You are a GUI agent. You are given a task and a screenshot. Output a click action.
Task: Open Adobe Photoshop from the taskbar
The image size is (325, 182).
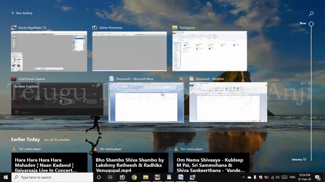pyautogui.click(x=122, y=177)
